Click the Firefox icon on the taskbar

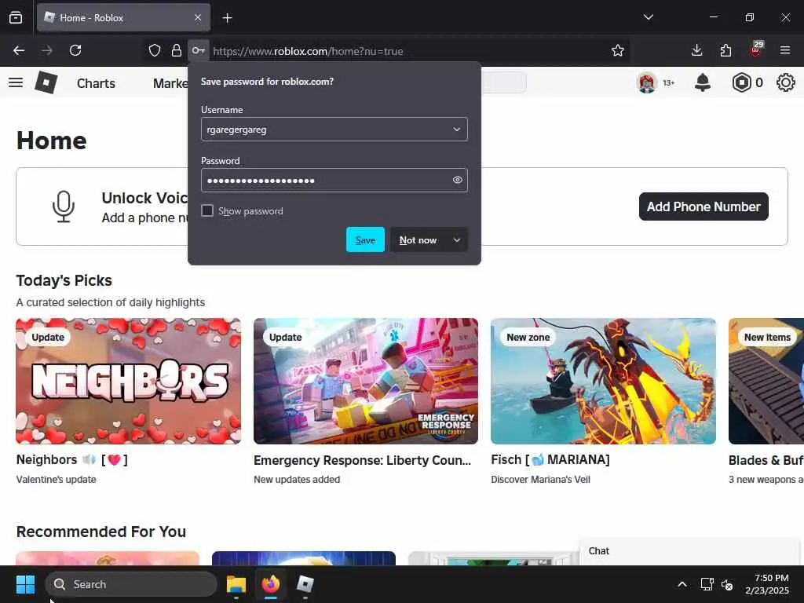[271, 584]
